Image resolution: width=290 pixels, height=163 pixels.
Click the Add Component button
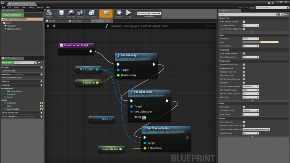tap(12, 15)
